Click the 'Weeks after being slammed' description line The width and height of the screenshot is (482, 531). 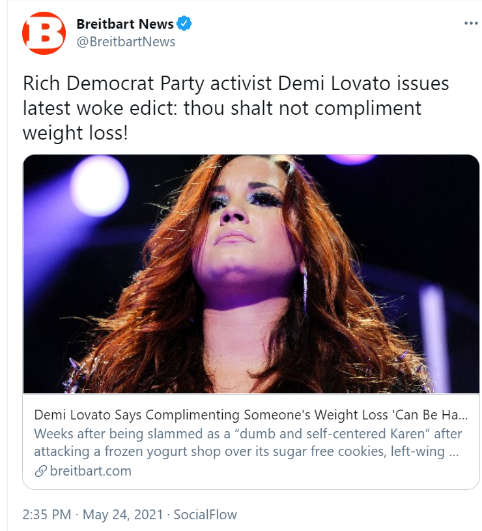point(248,433)
